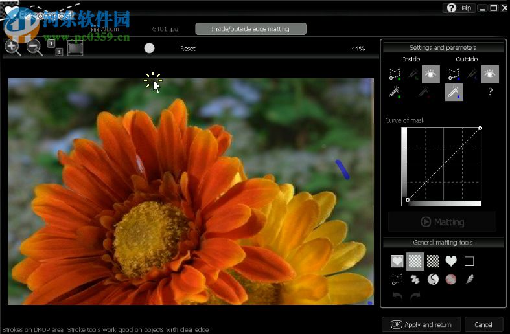Click the question mark help icon in settings
Viewport: 510px width, 334px height.
tap(490, 93)
